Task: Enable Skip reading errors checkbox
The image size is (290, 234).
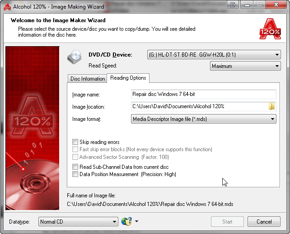Action: pos(75,142)
